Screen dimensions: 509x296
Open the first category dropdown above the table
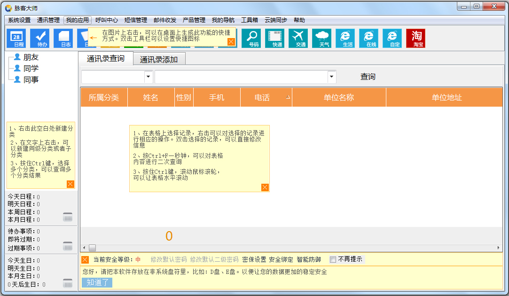(x=149, y=76)
